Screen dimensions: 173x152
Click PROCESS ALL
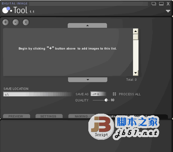(130, 94)
